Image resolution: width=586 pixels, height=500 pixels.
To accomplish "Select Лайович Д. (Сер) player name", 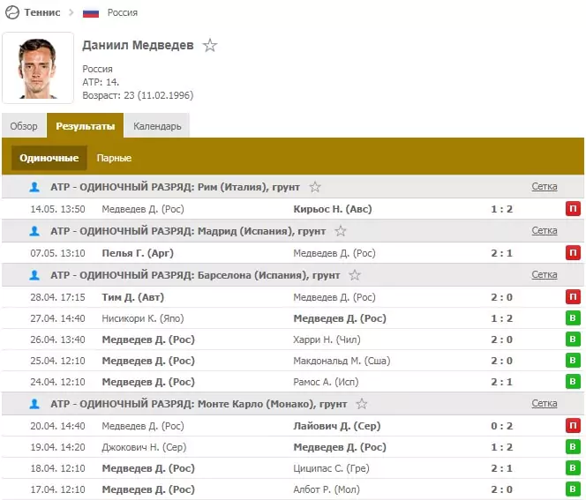I will 337,426.
